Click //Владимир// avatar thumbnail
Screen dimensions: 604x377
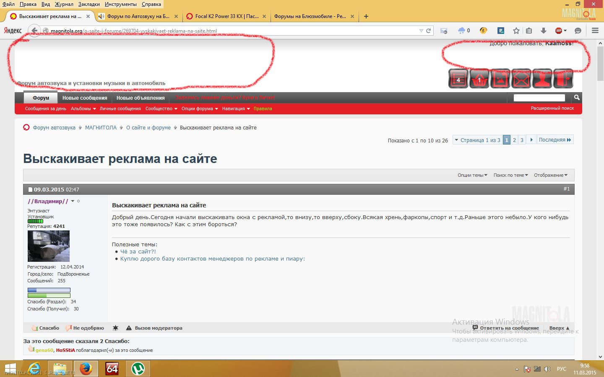48,246
